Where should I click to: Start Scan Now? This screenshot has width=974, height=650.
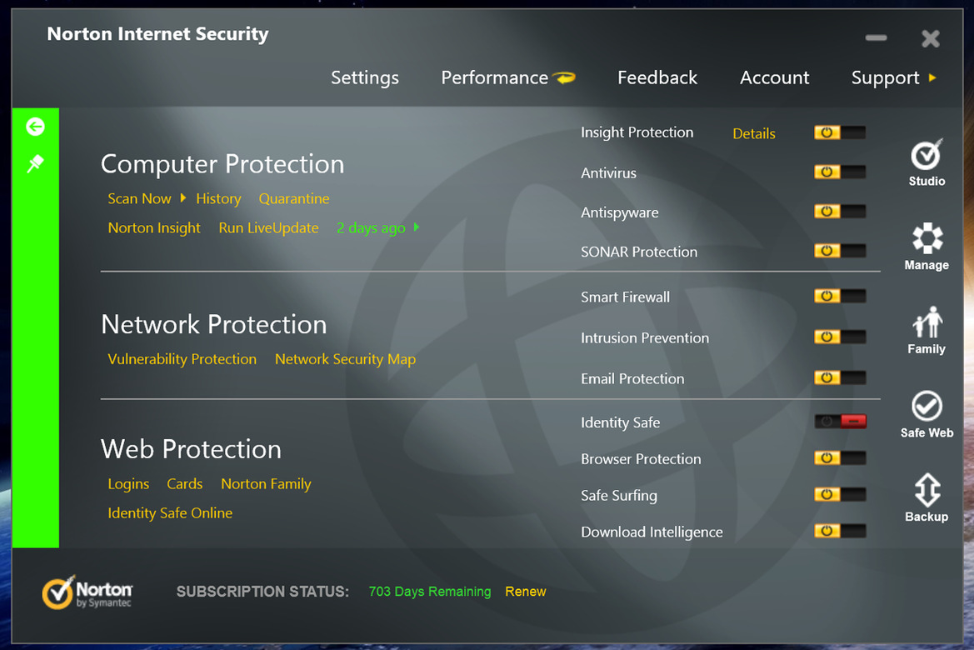pyautogui.click(x=139, y=199)
